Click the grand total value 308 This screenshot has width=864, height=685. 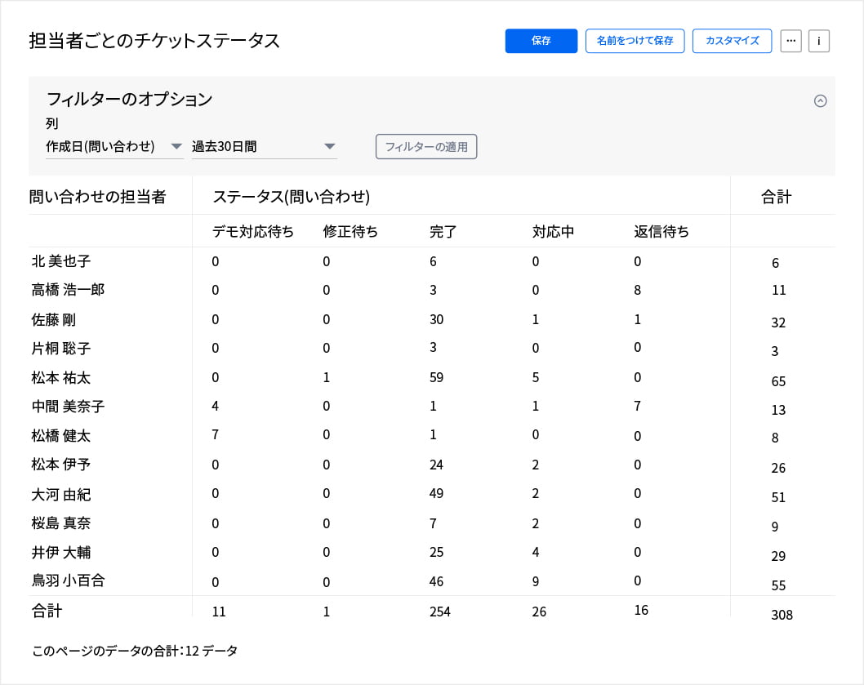click(782, 615)
